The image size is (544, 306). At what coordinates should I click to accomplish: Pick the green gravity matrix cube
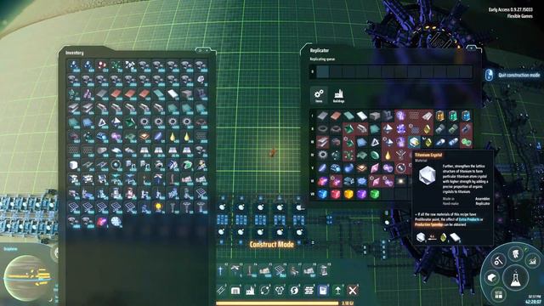(375, 195)
